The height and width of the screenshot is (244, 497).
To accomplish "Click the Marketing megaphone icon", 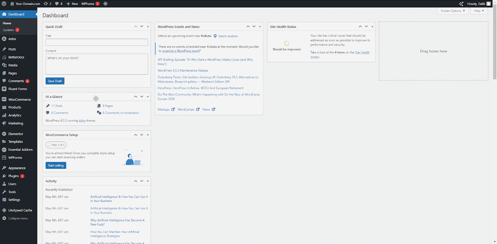I will (x=4, y=123).
